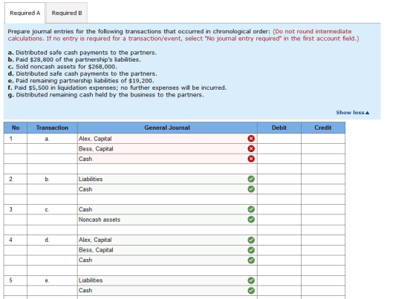Open account field showing Noncash assets
Screen dimensions: 416x299
click(x=167, y=220)
